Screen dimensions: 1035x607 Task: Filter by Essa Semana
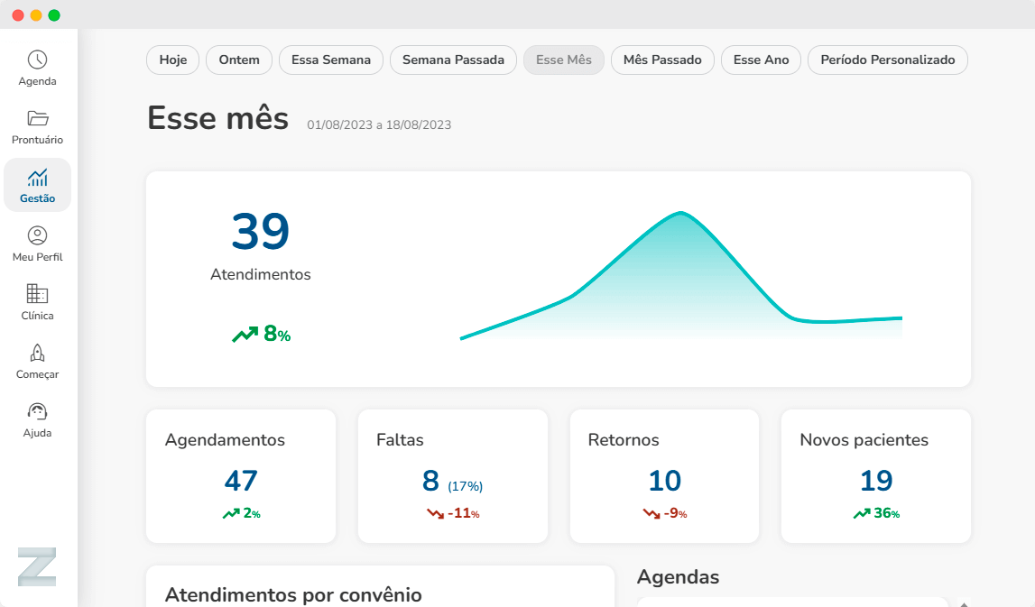click(x=331, y=60)
